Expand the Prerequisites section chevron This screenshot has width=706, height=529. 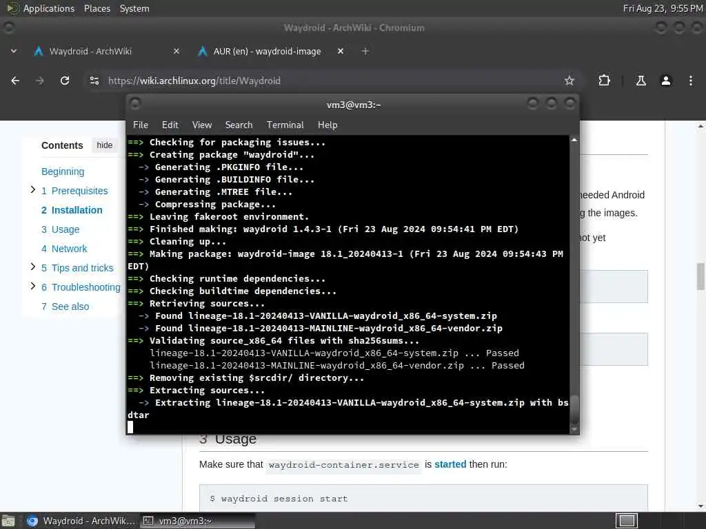tap(32, 190)
